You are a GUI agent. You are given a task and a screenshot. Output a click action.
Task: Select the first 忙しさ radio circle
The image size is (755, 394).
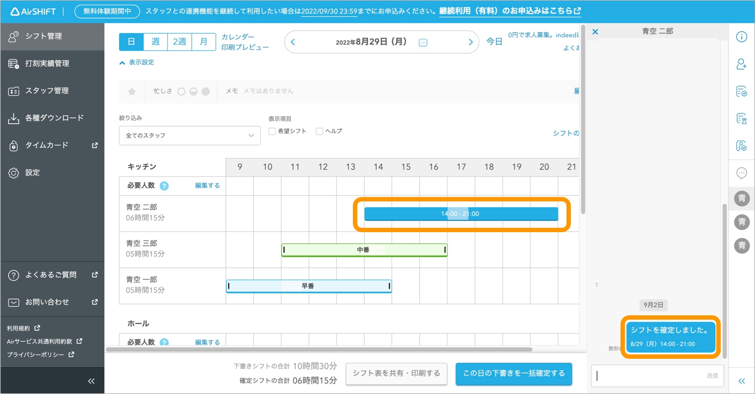pyautogui.click(x=181, y=91)
